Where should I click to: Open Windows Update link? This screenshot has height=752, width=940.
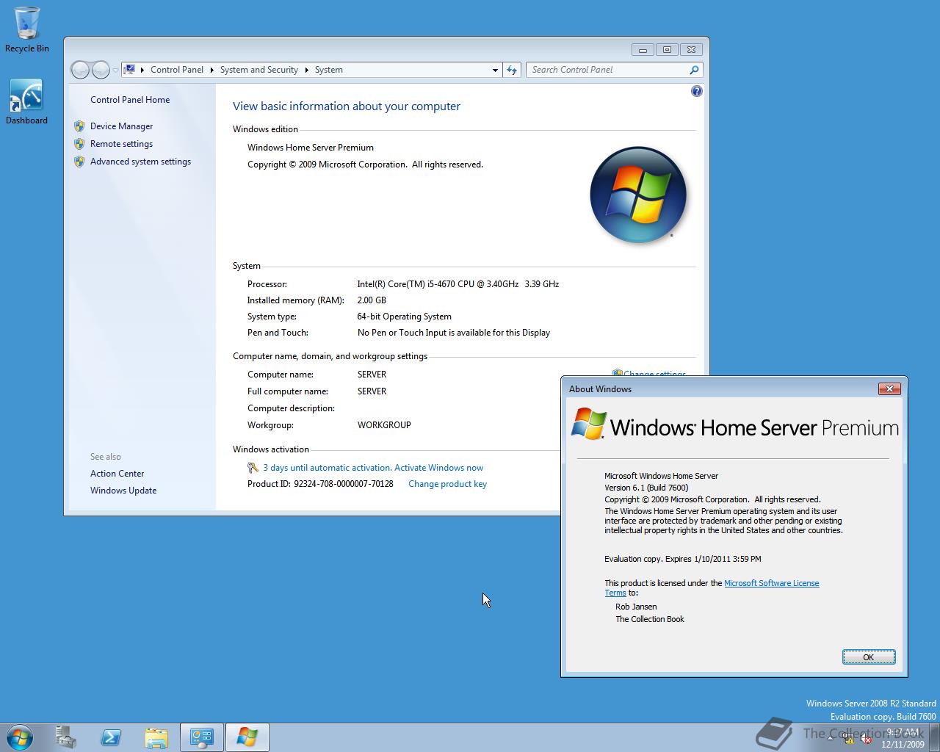(123, 491)
